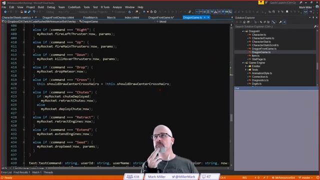The height and width of the screenshot is (180, 320).
Task: Click the Quick Launch magnifier icon
Action: point(301,2)
